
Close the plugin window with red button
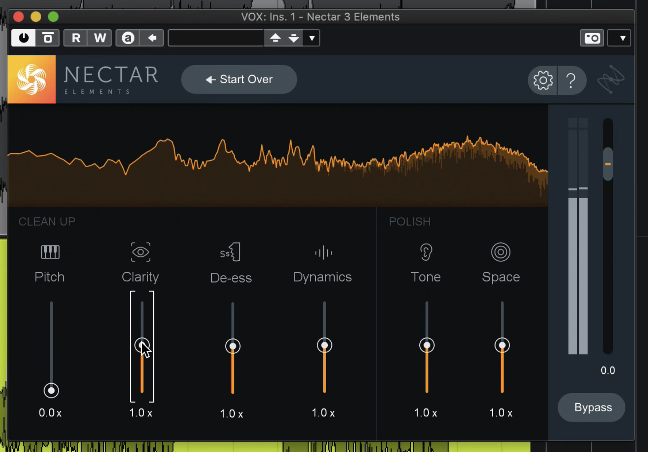(x=18, y=17)
